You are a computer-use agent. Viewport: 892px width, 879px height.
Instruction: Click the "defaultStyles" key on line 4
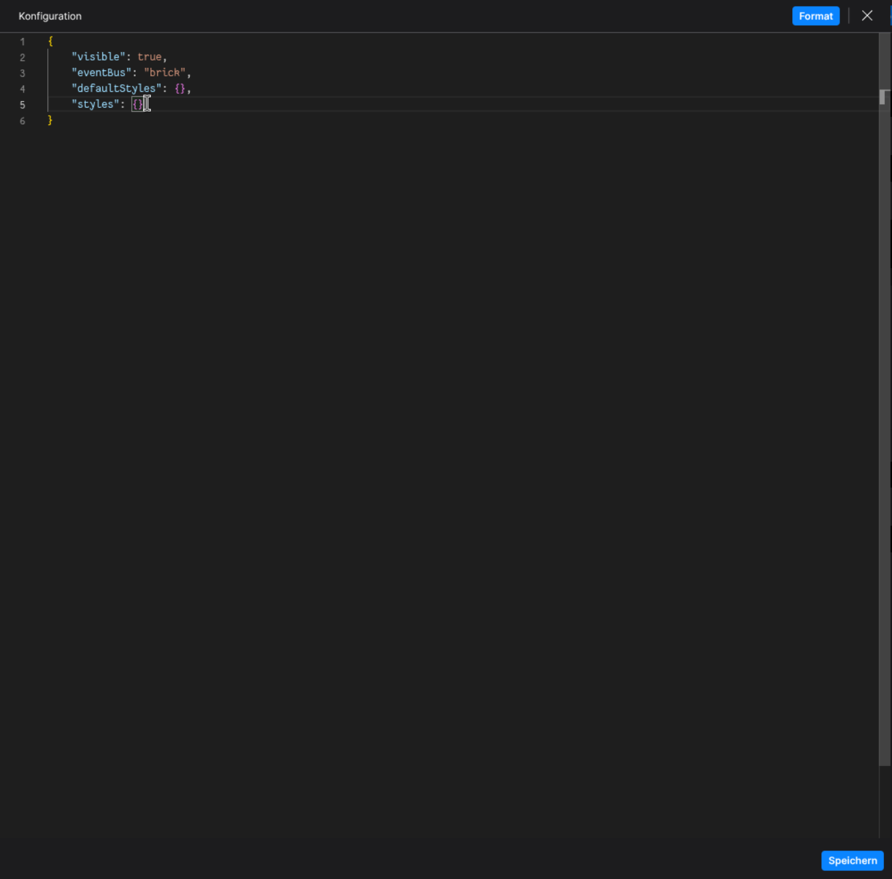coord(115,88)
